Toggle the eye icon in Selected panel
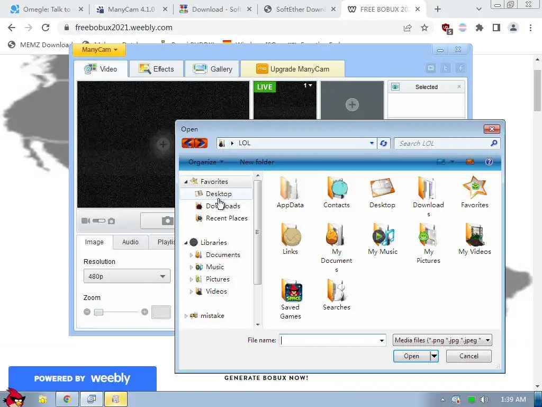Viewport: 542px width, 407px height. pos(395,87)
